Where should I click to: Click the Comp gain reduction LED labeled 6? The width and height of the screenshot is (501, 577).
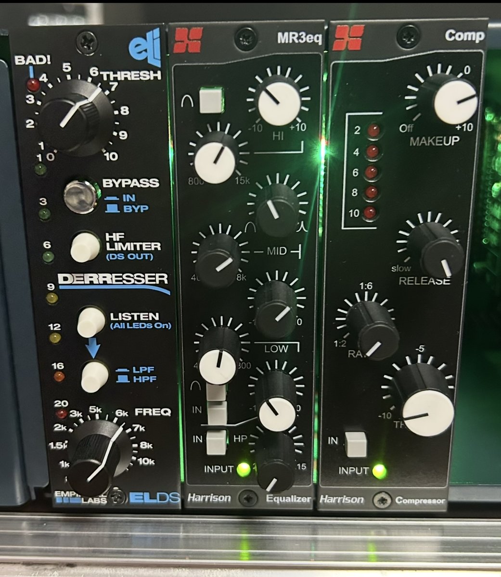pyautogui.click(x=371, y=172)
